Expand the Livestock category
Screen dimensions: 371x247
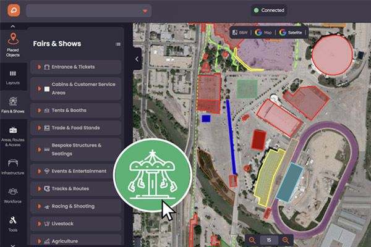pyautogui.click(x=75, y=224)
